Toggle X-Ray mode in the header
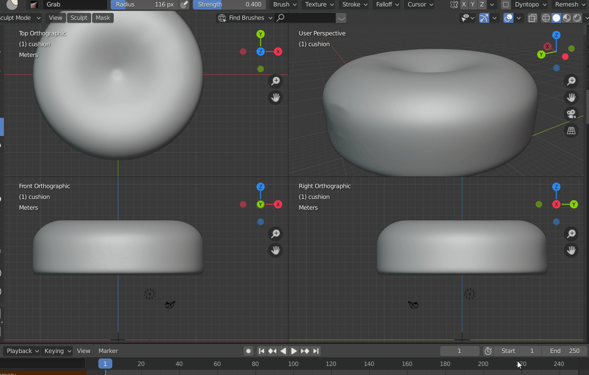Image resolution: width=589 pixels, height=375 pixels. click(x=532, y=18)
